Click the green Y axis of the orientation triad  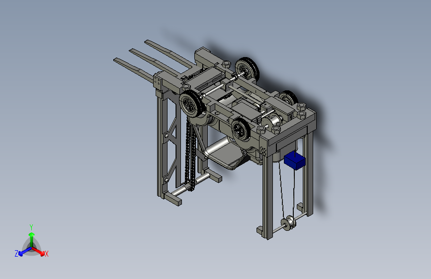(x=32, y=240)
